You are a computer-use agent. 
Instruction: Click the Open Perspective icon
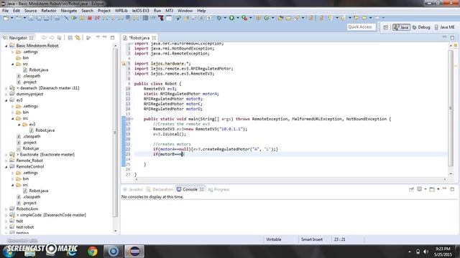click(x=386, y=27)
